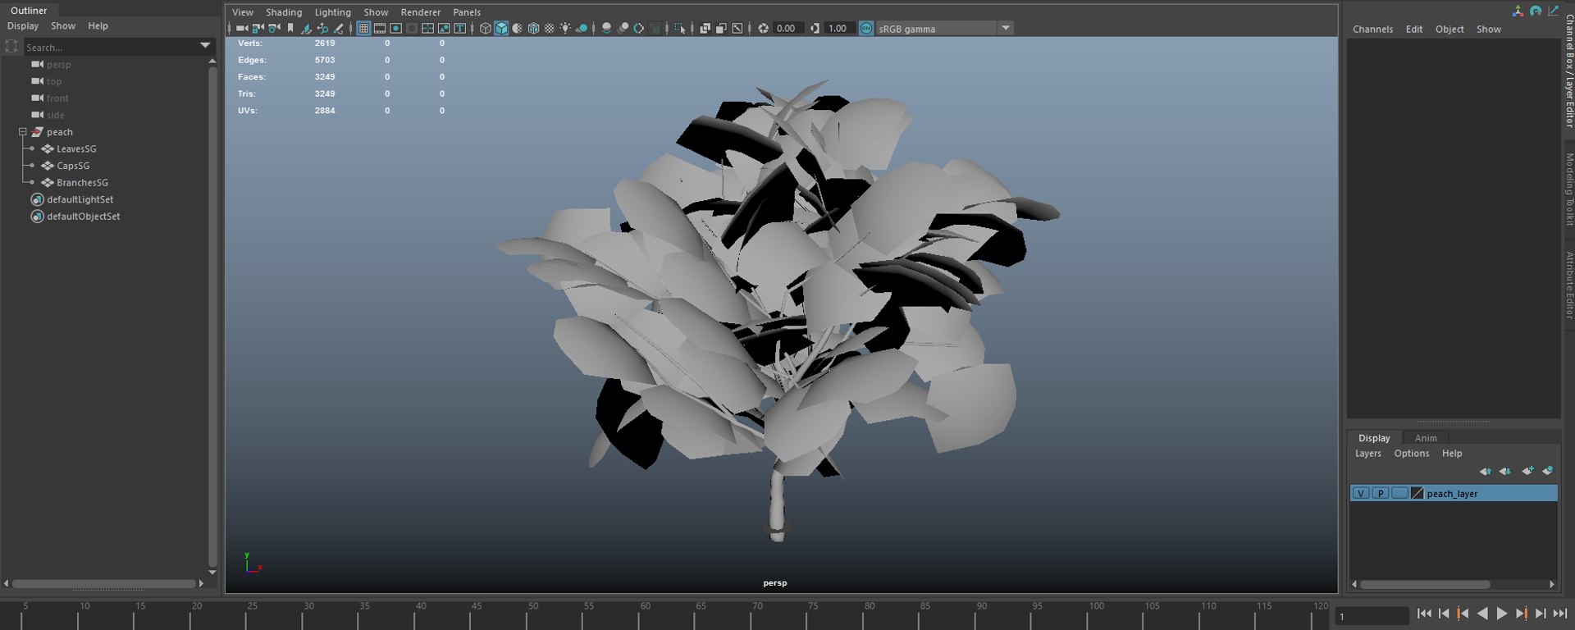Screen dimensions: 1575x630
Task: Click Play Forwards button on timeline
Action: pos(1502,614)
